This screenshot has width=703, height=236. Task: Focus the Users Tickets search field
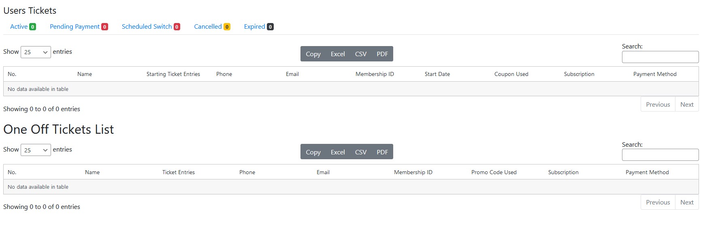(x=660, y=57)
